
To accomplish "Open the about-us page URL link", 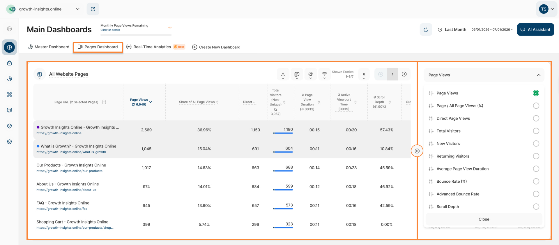I will [x=66, y=190].
